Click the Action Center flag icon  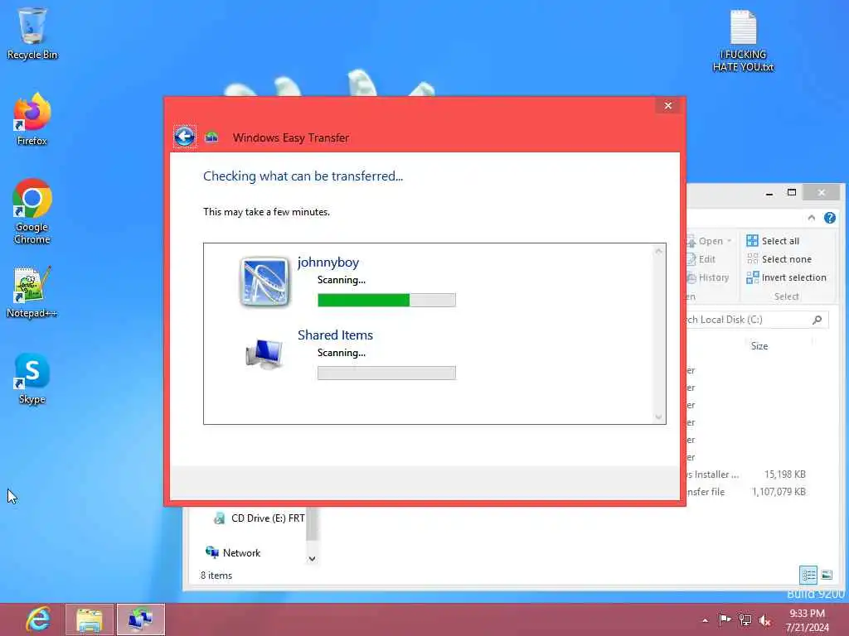coord(725,619)
